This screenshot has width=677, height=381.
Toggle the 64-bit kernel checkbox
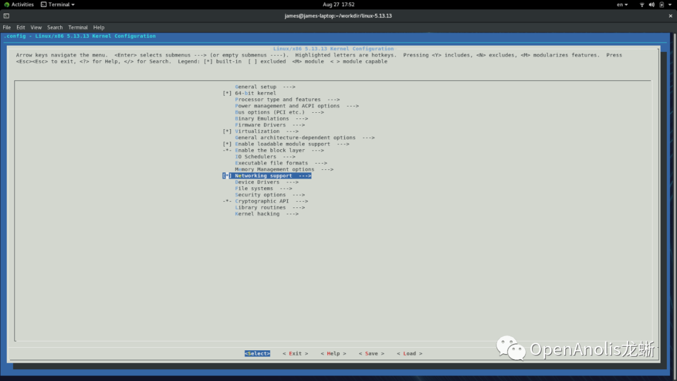(x=227, y=93)
